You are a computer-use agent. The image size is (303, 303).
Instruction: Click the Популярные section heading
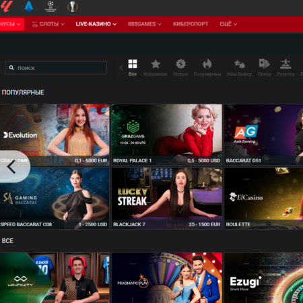coord(23,92)
